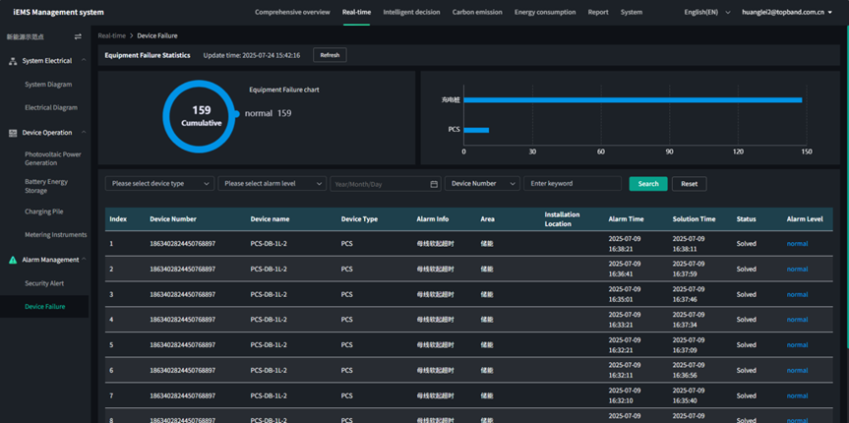849x423 pixels.
Task: Open the Device Number search-field dropdown
Action: pyautogui.click(x=481, y=184)
